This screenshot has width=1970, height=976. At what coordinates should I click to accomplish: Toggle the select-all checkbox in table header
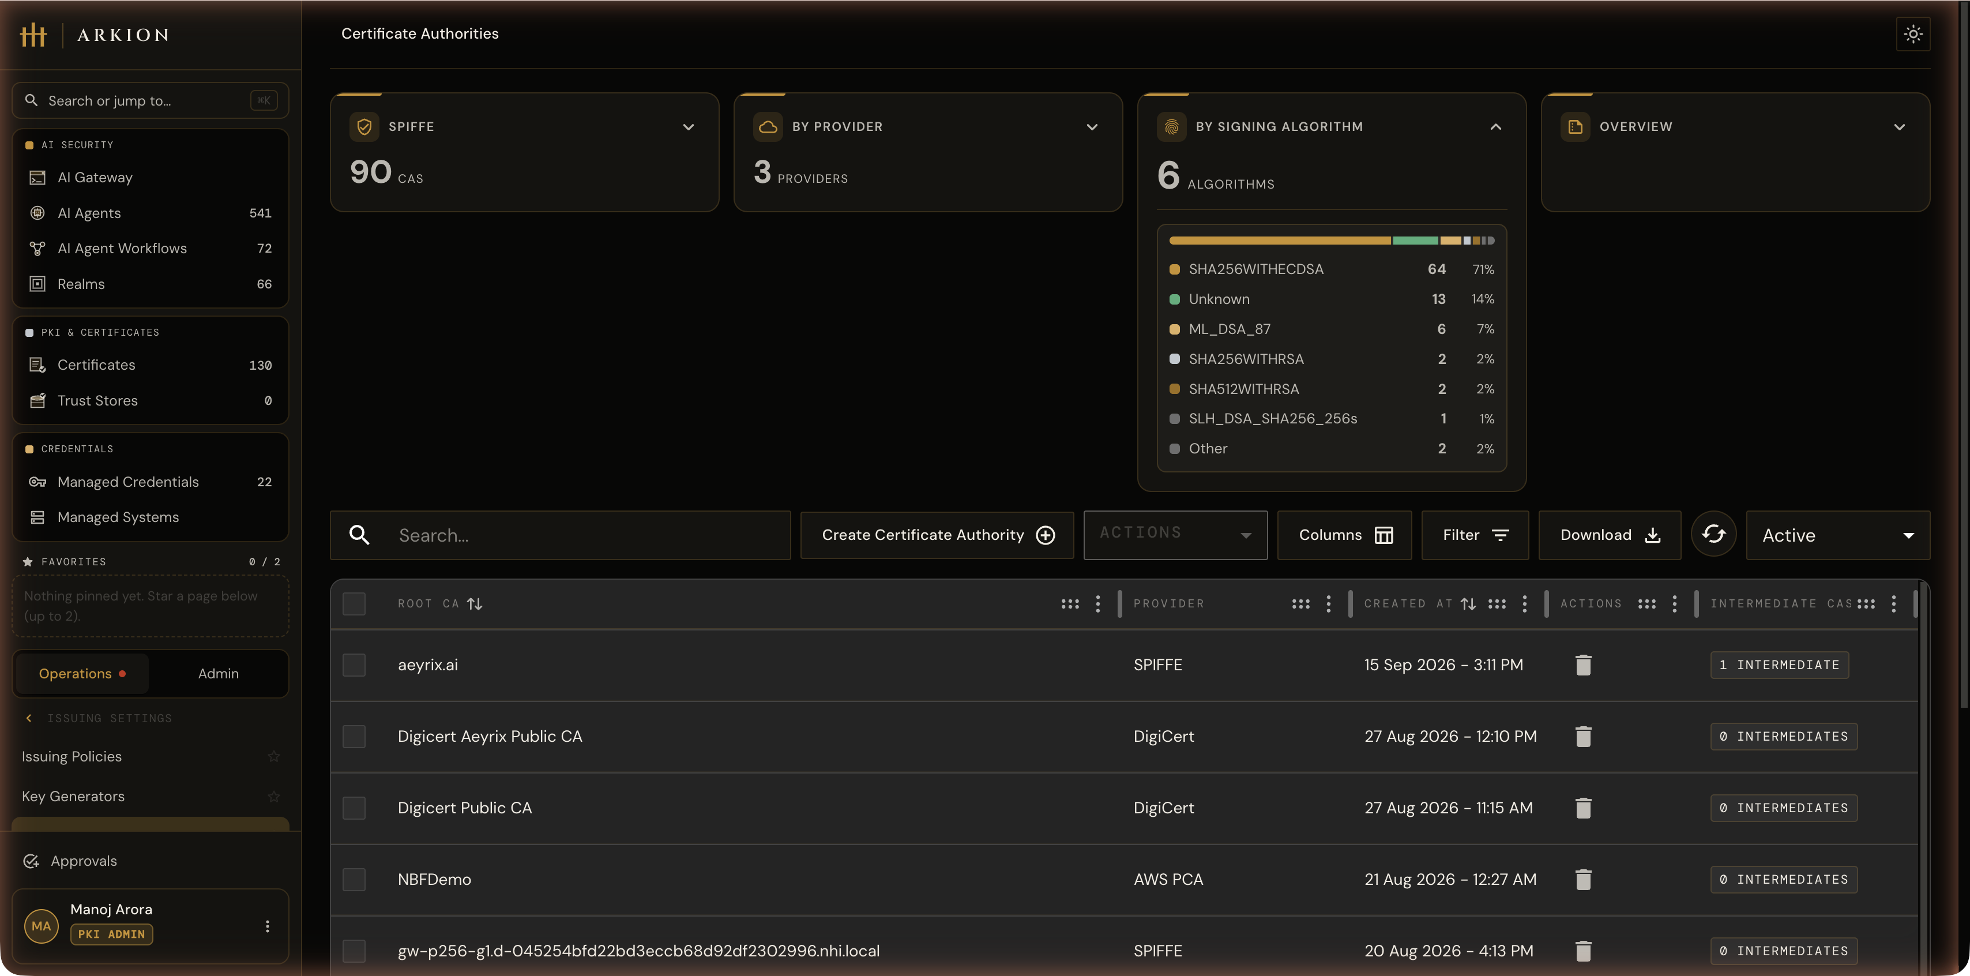[x=354, y=603]
